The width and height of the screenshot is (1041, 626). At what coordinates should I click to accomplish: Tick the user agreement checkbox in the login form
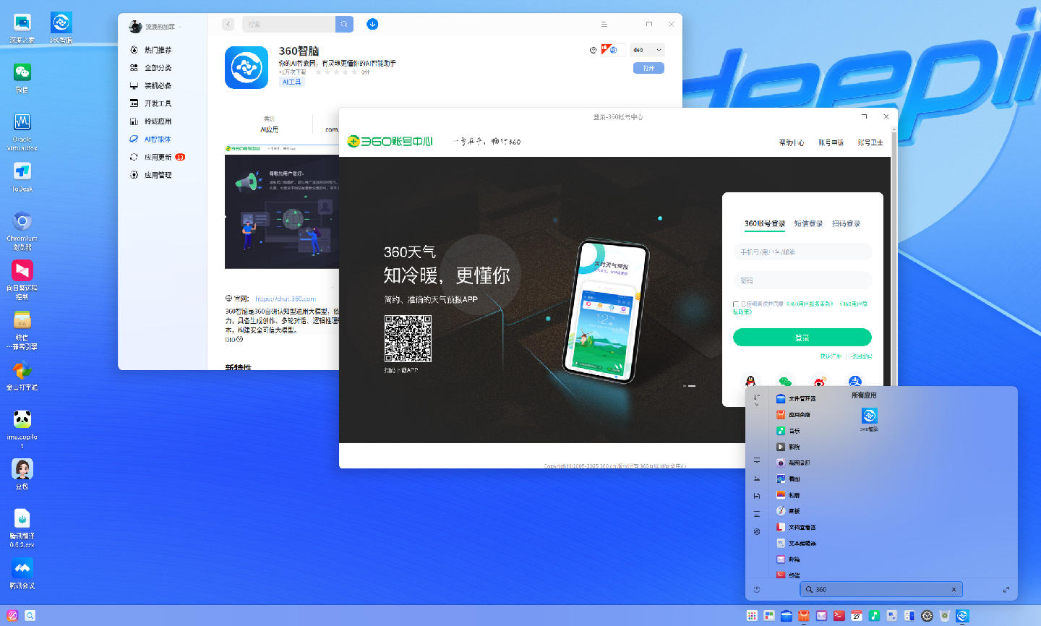coord(736,304)
